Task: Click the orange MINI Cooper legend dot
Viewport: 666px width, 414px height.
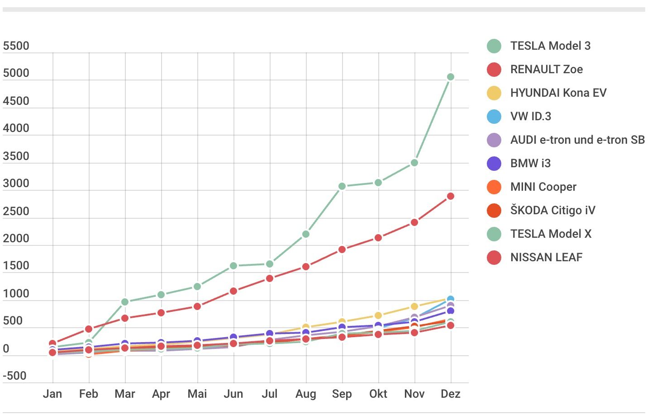Action: click(x=494, y=187)
